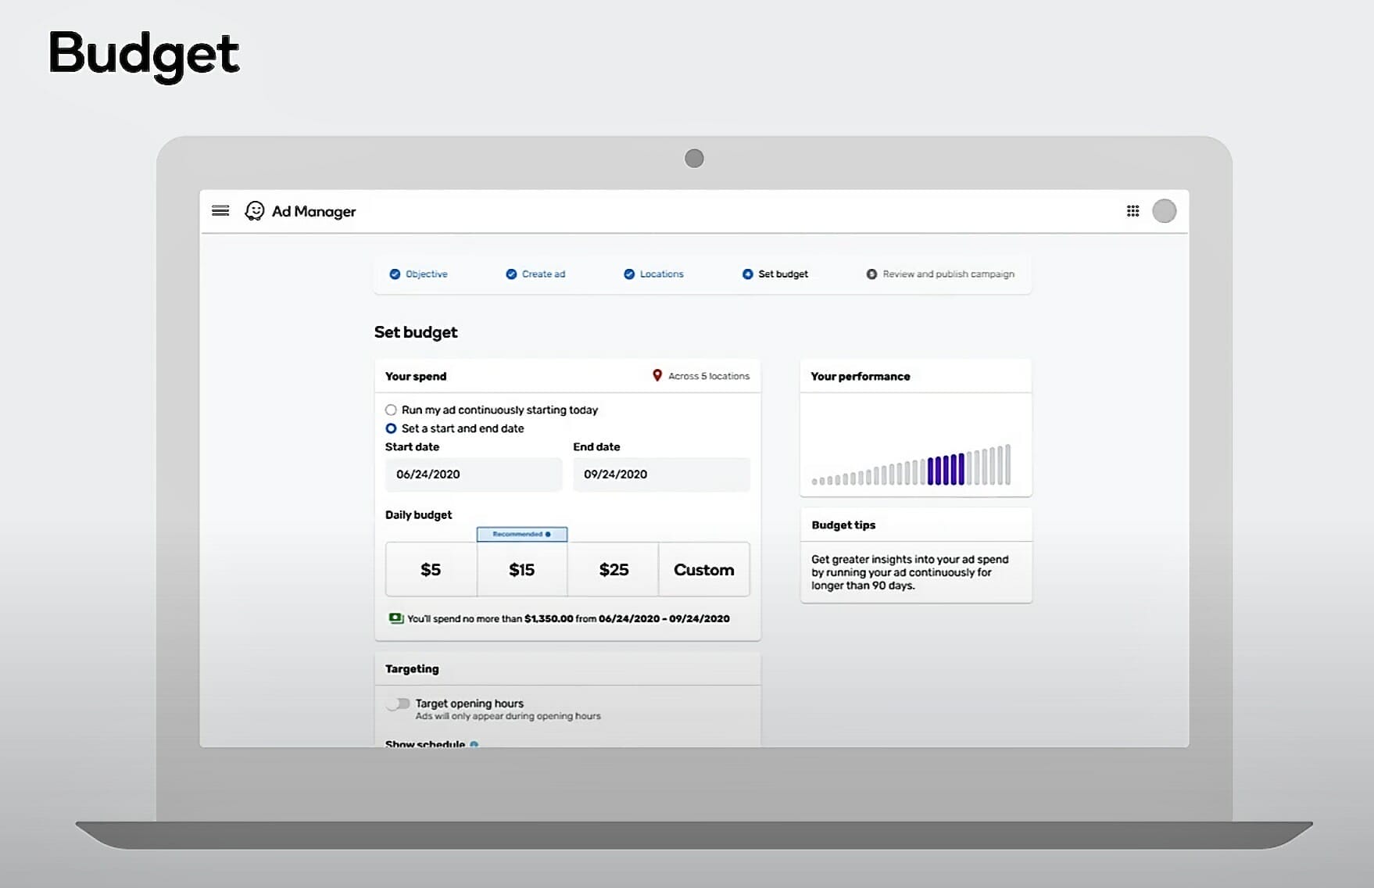
Task: Choose the Custom daily budget option
Action: pyautogui.click(x=703, y=570)
